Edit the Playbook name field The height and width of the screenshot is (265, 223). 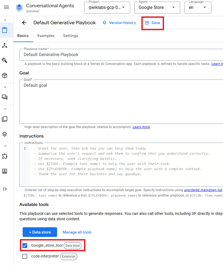click(121, 54)
